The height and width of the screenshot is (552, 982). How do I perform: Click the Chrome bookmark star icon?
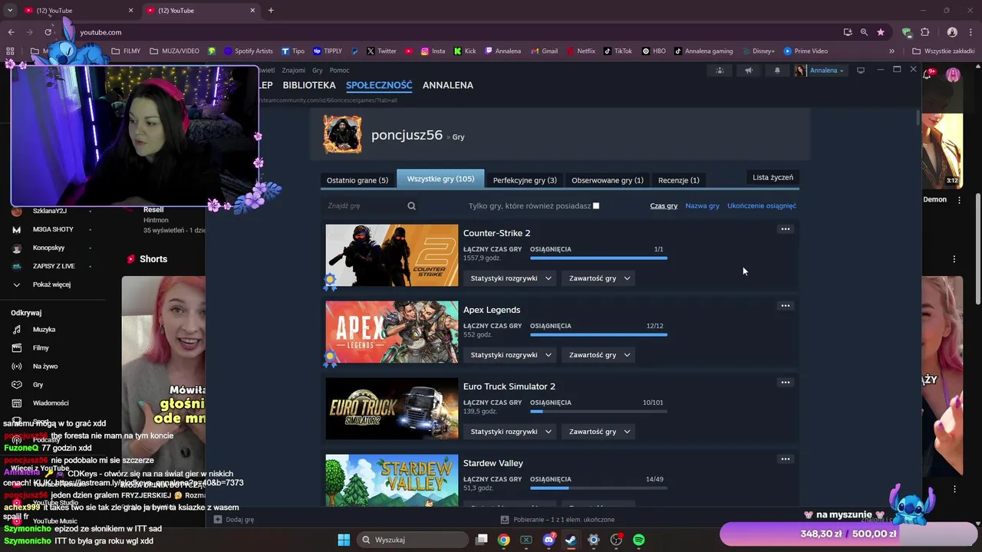881,32
